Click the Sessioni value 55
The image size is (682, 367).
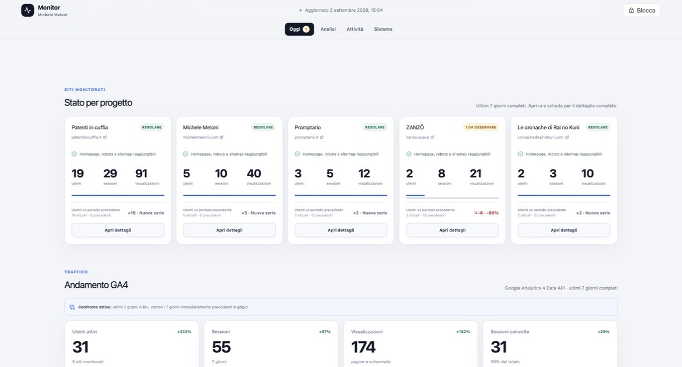tap(221, 347)
